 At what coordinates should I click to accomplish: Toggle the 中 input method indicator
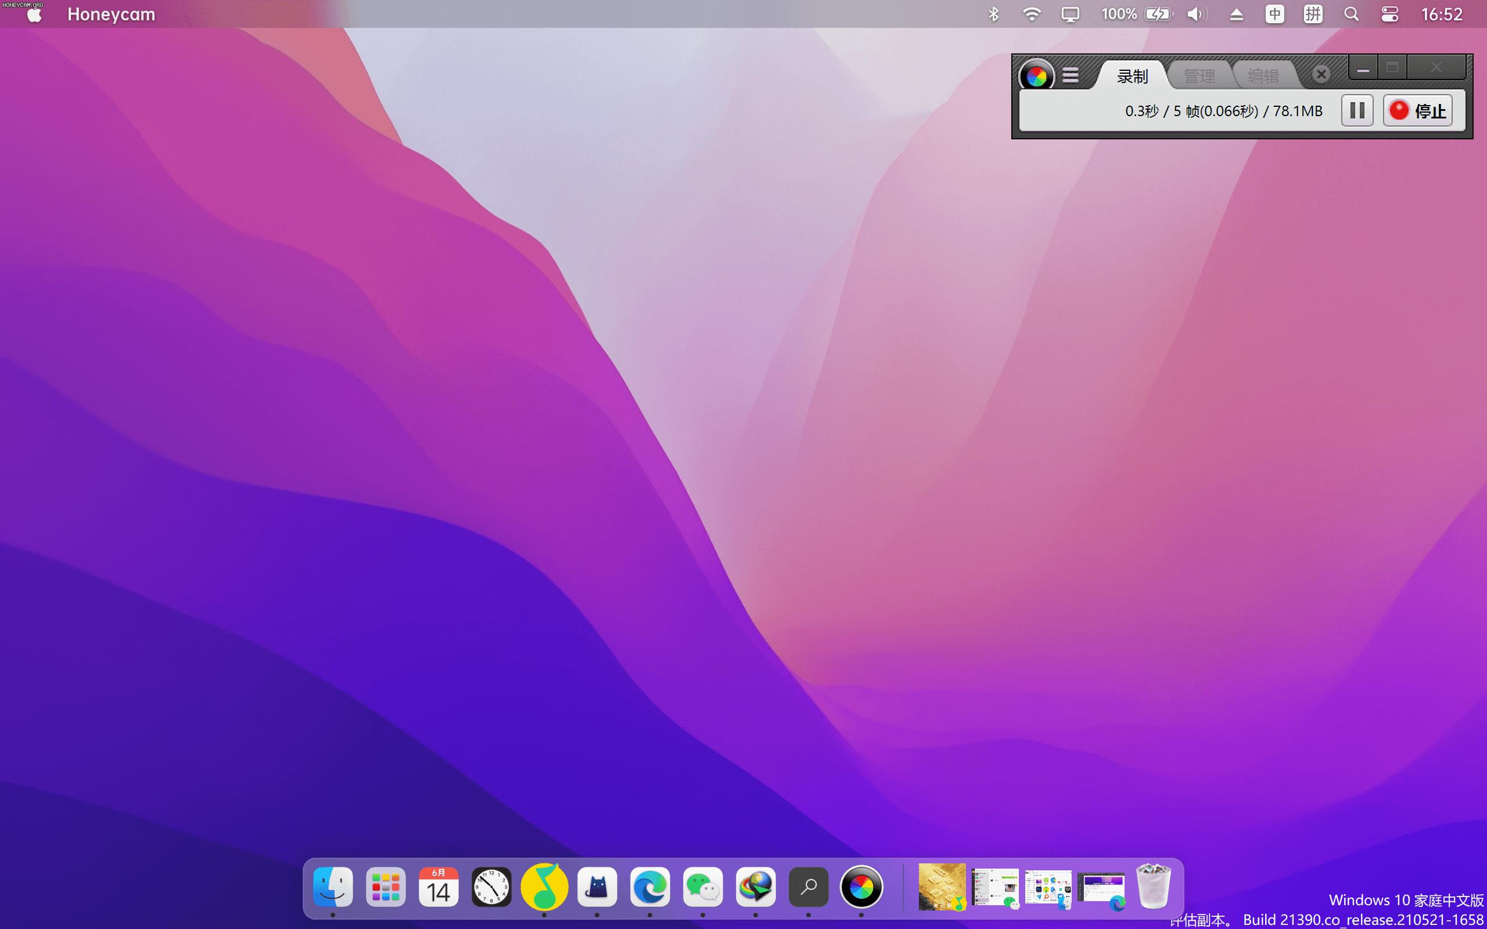click(1274, 13)
